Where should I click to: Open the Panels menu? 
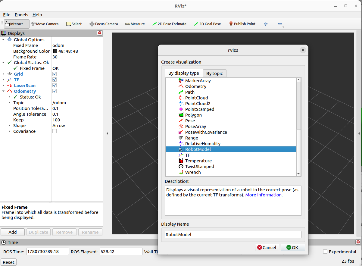[x=21, y=15]
